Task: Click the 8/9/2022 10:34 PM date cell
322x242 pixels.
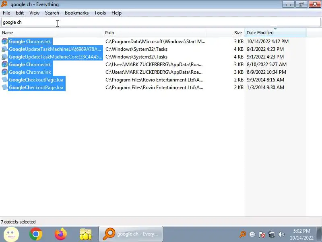Action: 266,72
